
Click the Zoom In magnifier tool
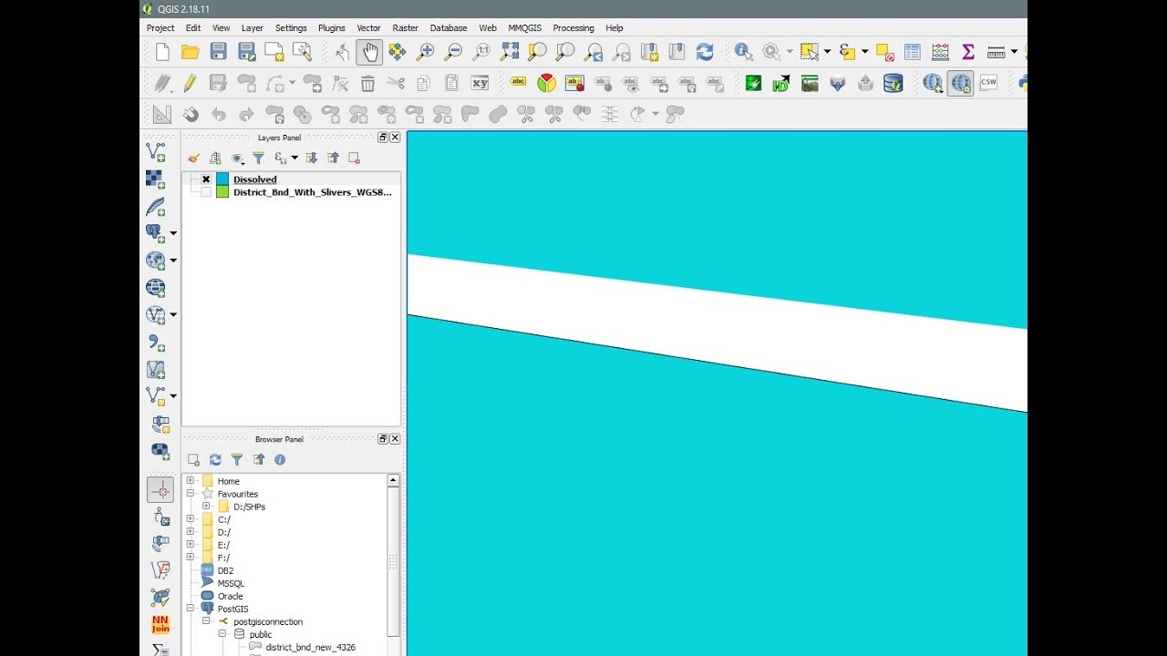click(x=425, y=52)
